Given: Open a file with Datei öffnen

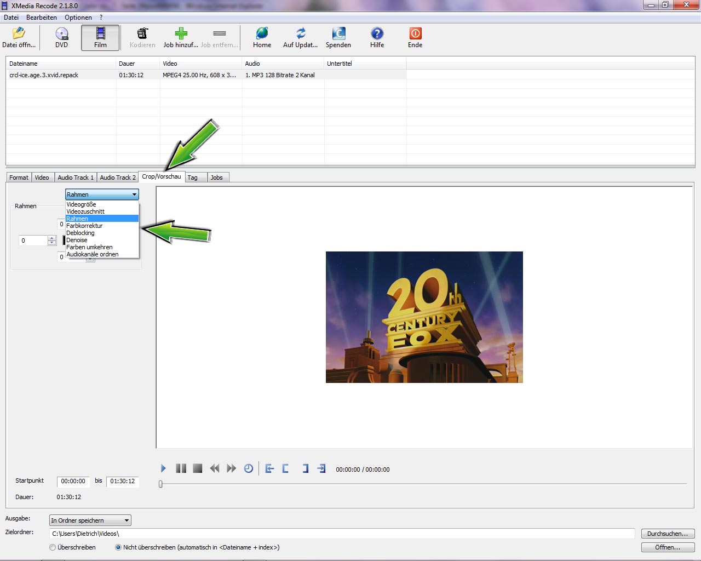Looking at the screenshot, I should click(19, 38).
